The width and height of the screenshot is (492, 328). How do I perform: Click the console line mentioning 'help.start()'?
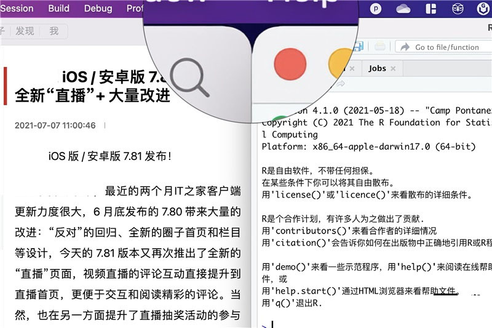tap(361, 291)
